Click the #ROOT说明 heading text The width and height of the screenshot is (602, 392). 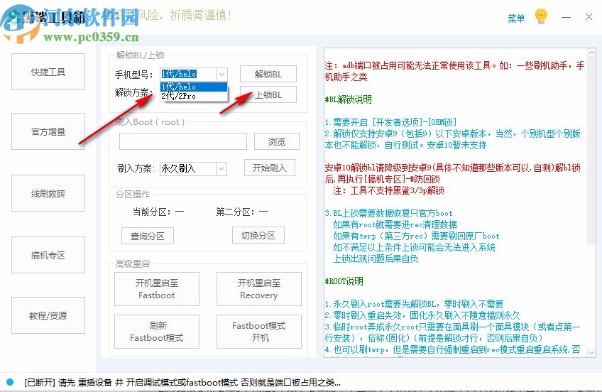pos(344,281)
